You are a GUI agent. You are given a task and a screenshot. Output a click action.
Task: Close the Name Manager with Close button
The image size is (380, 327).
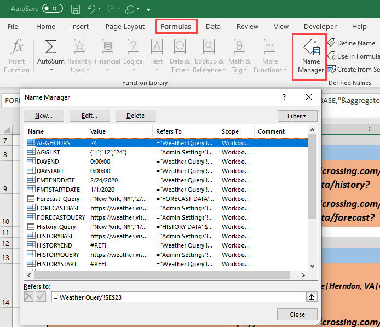[297, 314]
